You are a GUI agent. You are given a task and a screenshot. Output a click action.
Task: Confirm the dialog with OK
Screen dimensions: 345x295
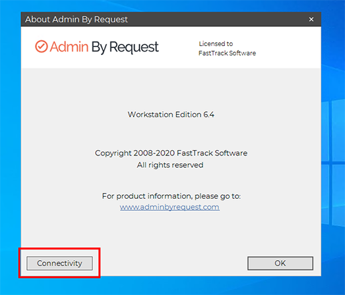(x=280, y=263)
